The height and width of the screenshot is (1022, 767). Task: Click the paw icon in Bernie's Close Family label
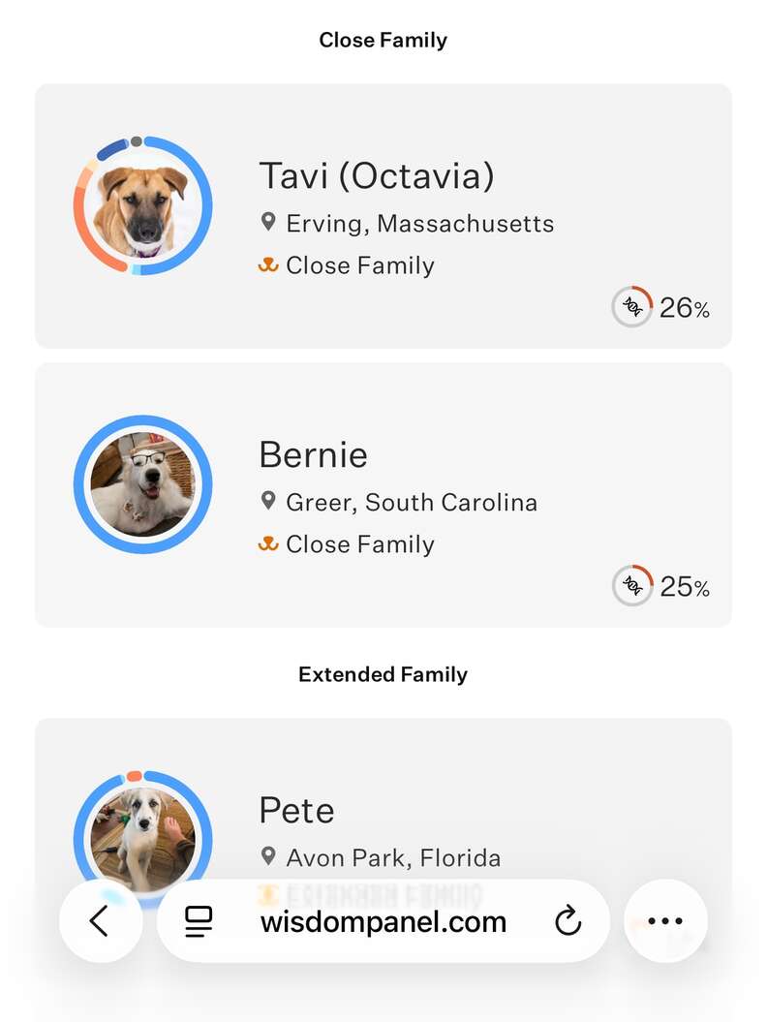(x=268, y=544)
